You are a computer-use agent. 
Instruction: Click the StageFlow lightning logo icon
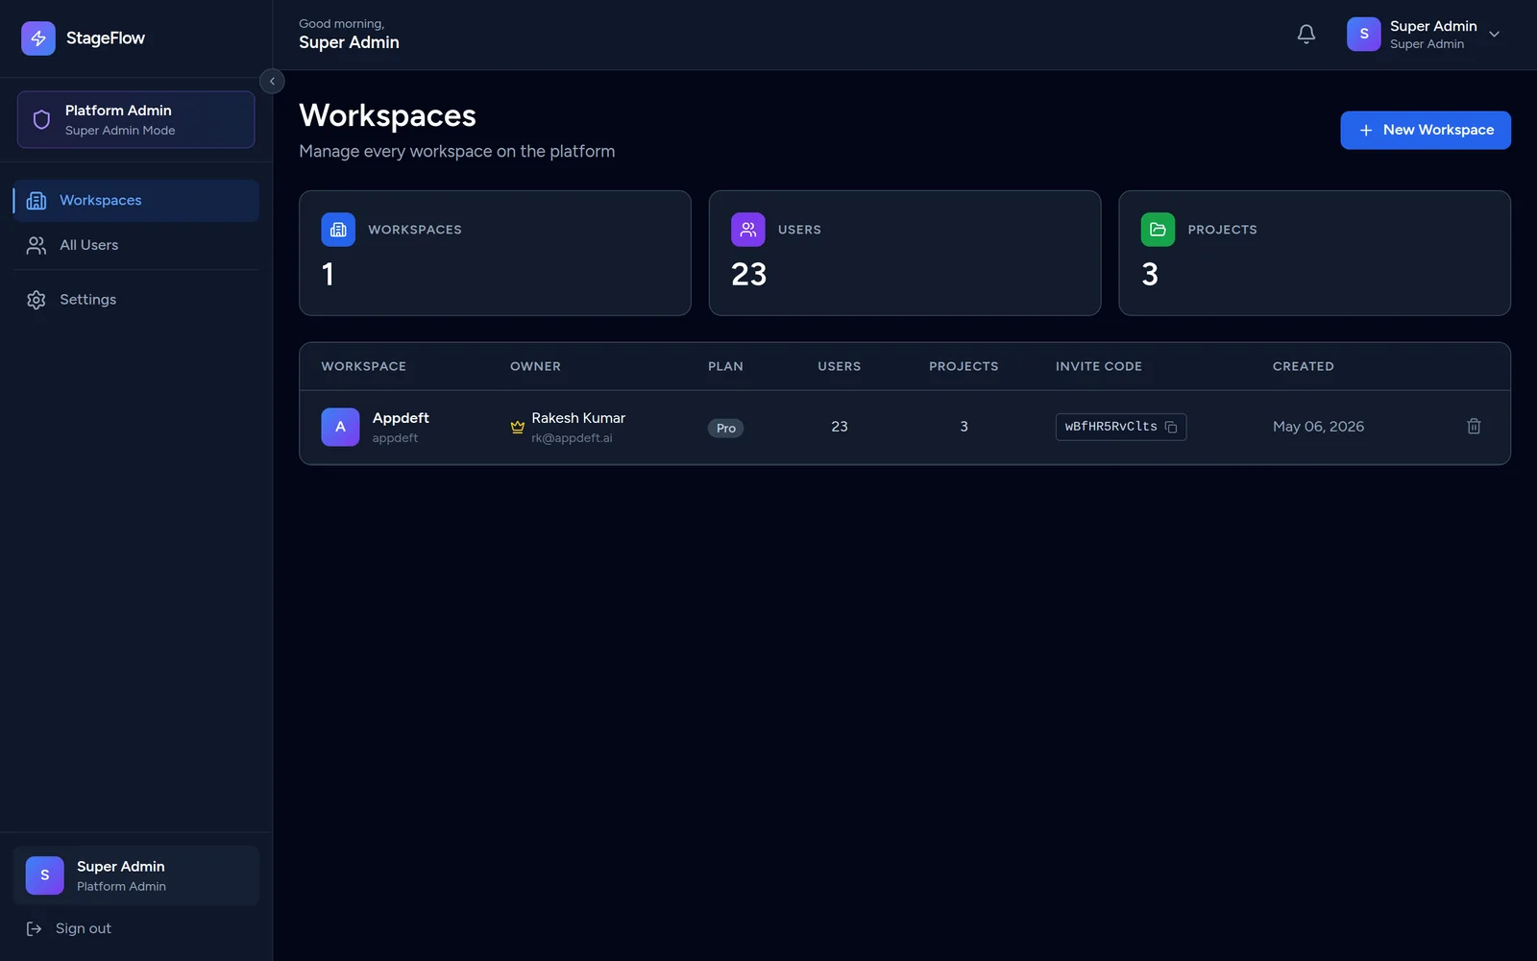pyautogui.click(x=38, y=38)
